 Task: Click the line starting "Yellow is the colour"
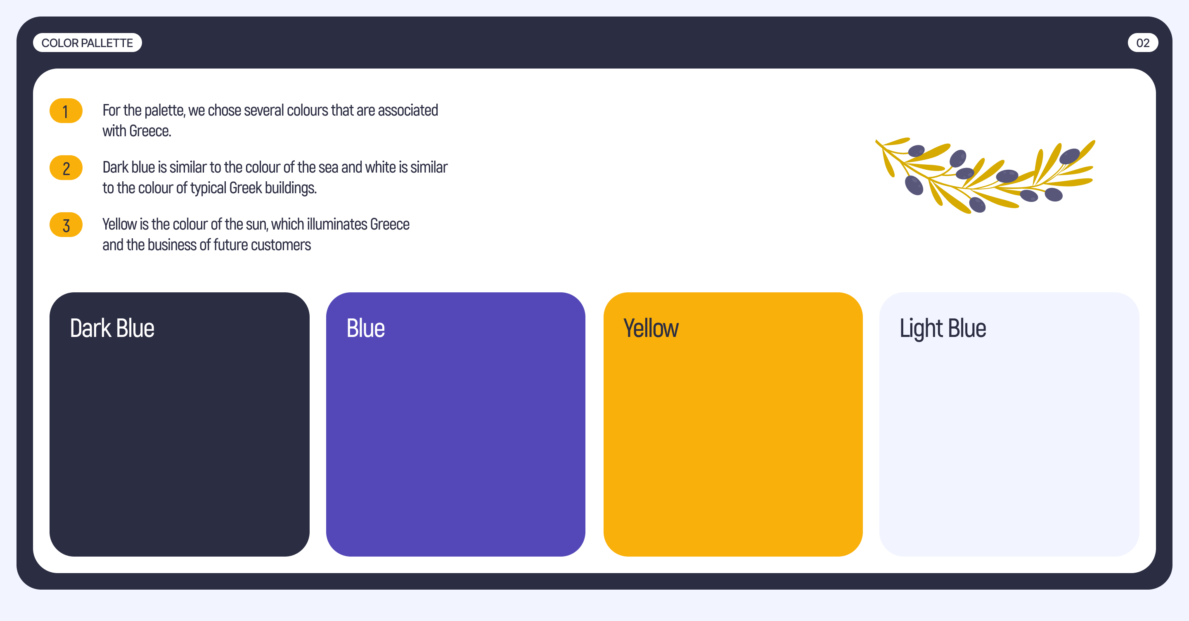(x=256, y=224)
